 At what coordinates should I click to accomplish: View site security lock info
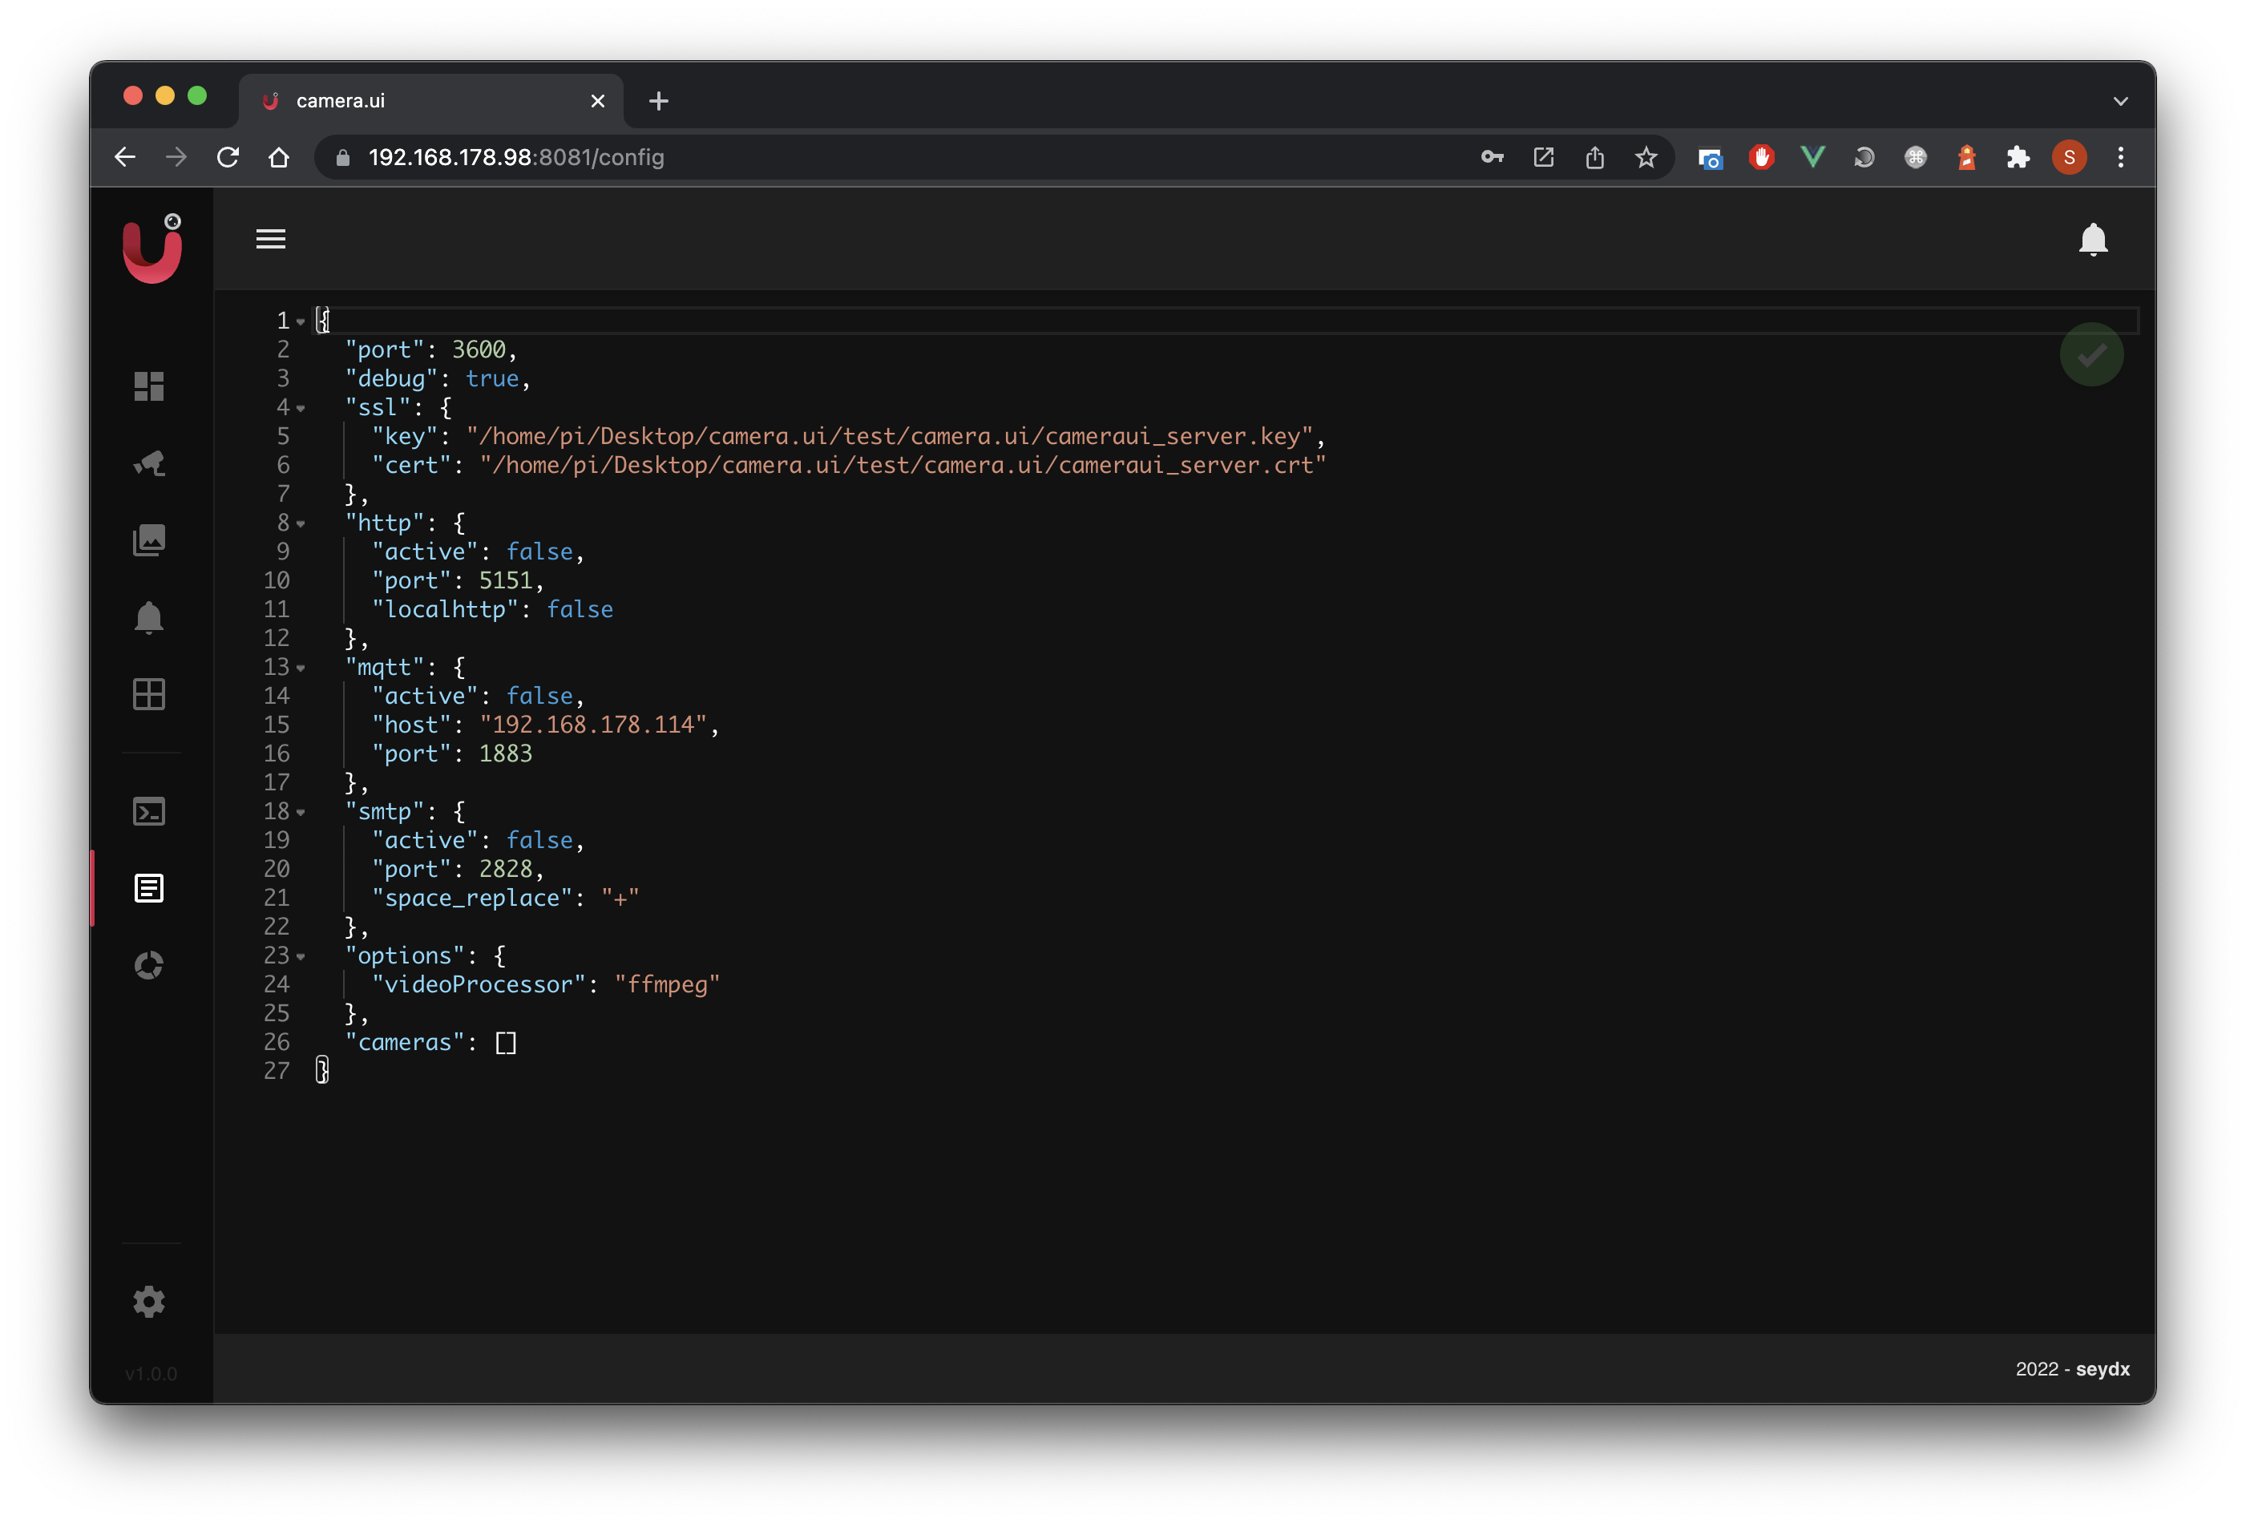pos(342,158)
